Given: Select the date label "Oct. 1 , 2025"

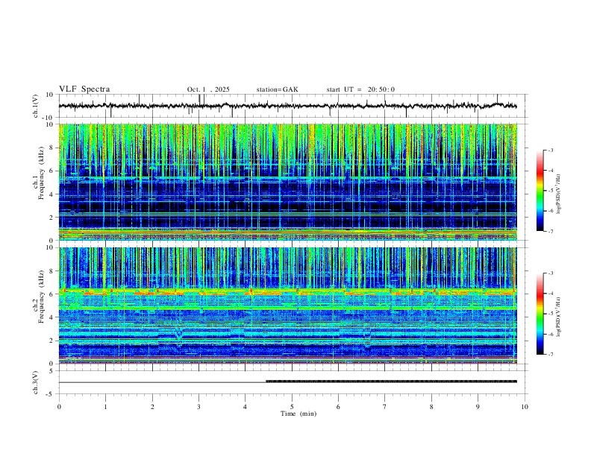Looking at the screenshot, I should pos(208,89).
